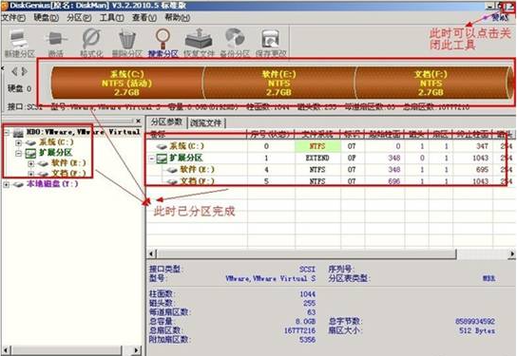Screen dimensions: 517x356
Task: Close the left tree panel with the X
Action: [x=138, y=121]
